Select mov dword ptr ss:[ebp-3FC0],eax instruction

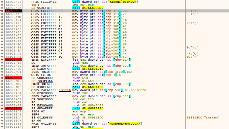coord(102,72)
